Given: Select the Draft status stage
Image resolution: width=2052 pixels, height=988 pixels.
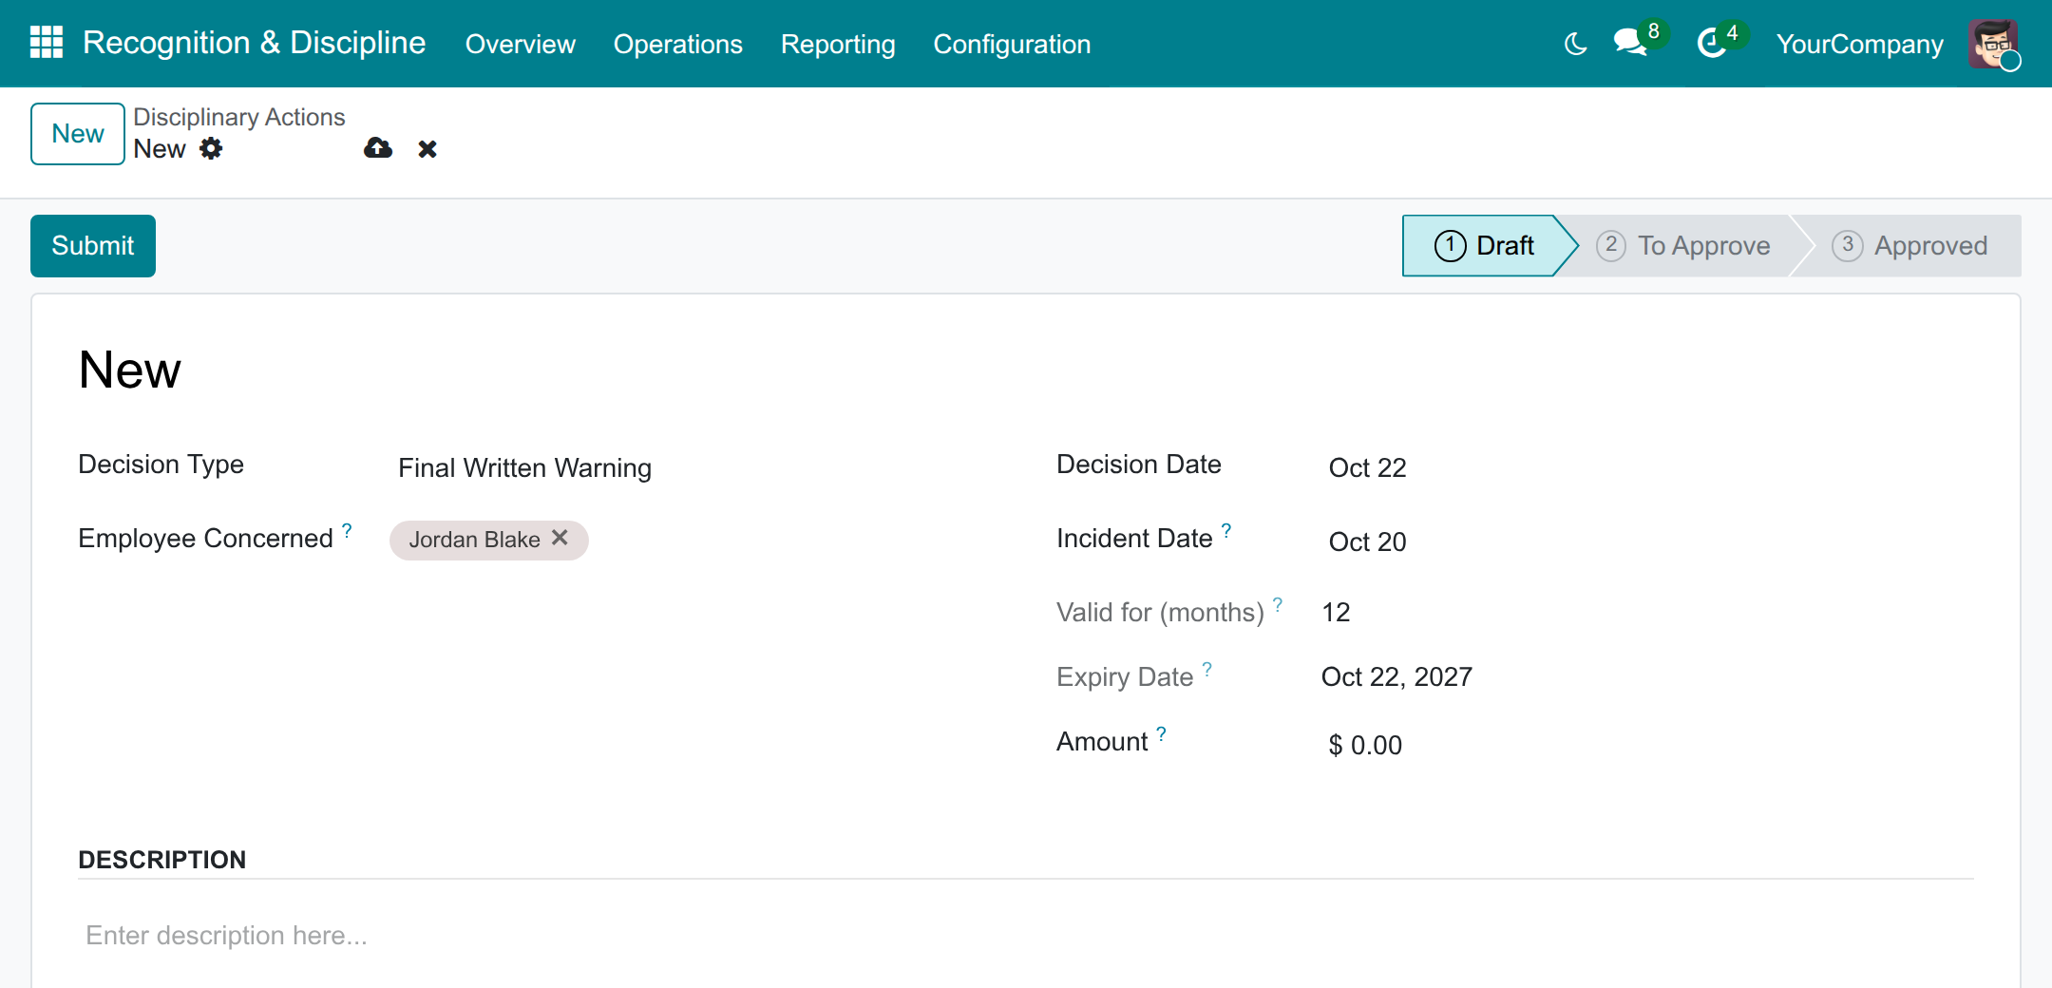Looking at the screenshot, I should pos(1484,246).
